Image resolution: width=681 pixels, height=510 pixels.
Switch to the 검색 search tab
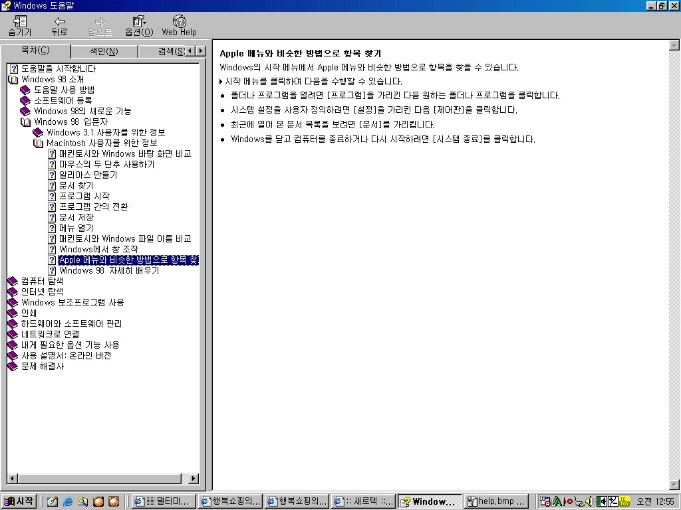click(162, 51)
